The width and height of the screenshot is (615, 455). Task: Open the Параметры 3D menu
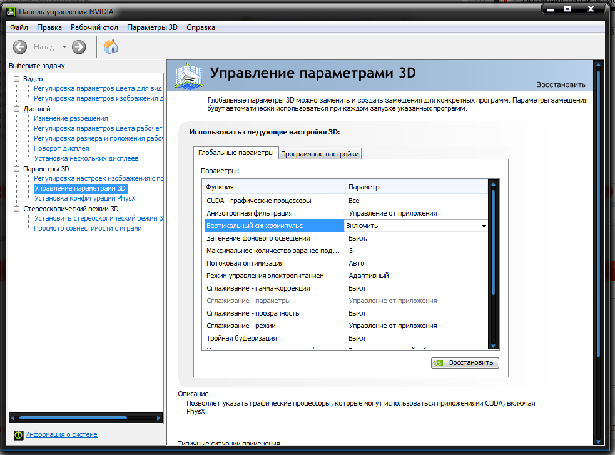[x=152, y=27]
